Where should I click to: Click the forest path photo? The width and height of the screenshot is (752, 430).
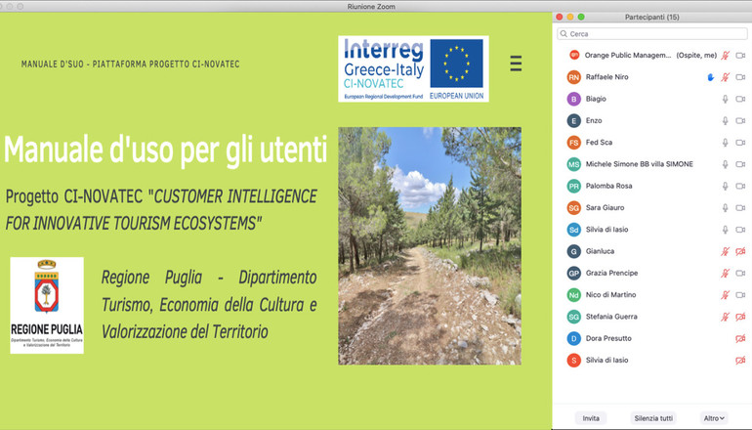430,245
